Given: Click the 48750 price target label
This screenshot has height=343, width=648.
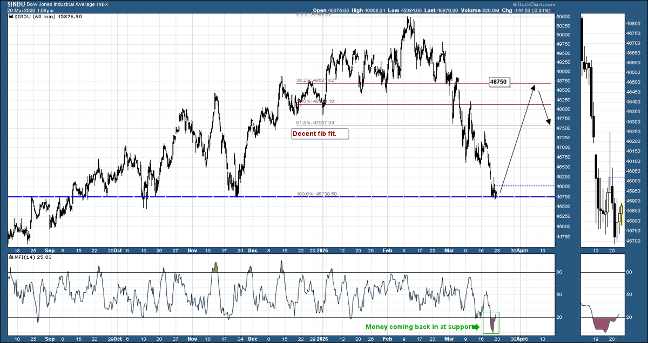Looking at the screenshot, I should point(498,82).
